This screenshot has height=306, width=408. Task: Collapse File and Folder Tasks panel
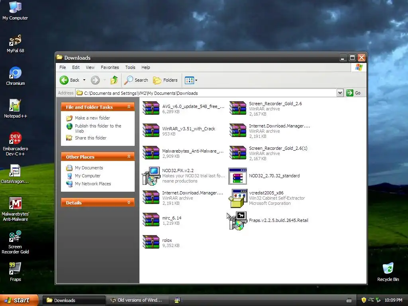click(129, 107)
